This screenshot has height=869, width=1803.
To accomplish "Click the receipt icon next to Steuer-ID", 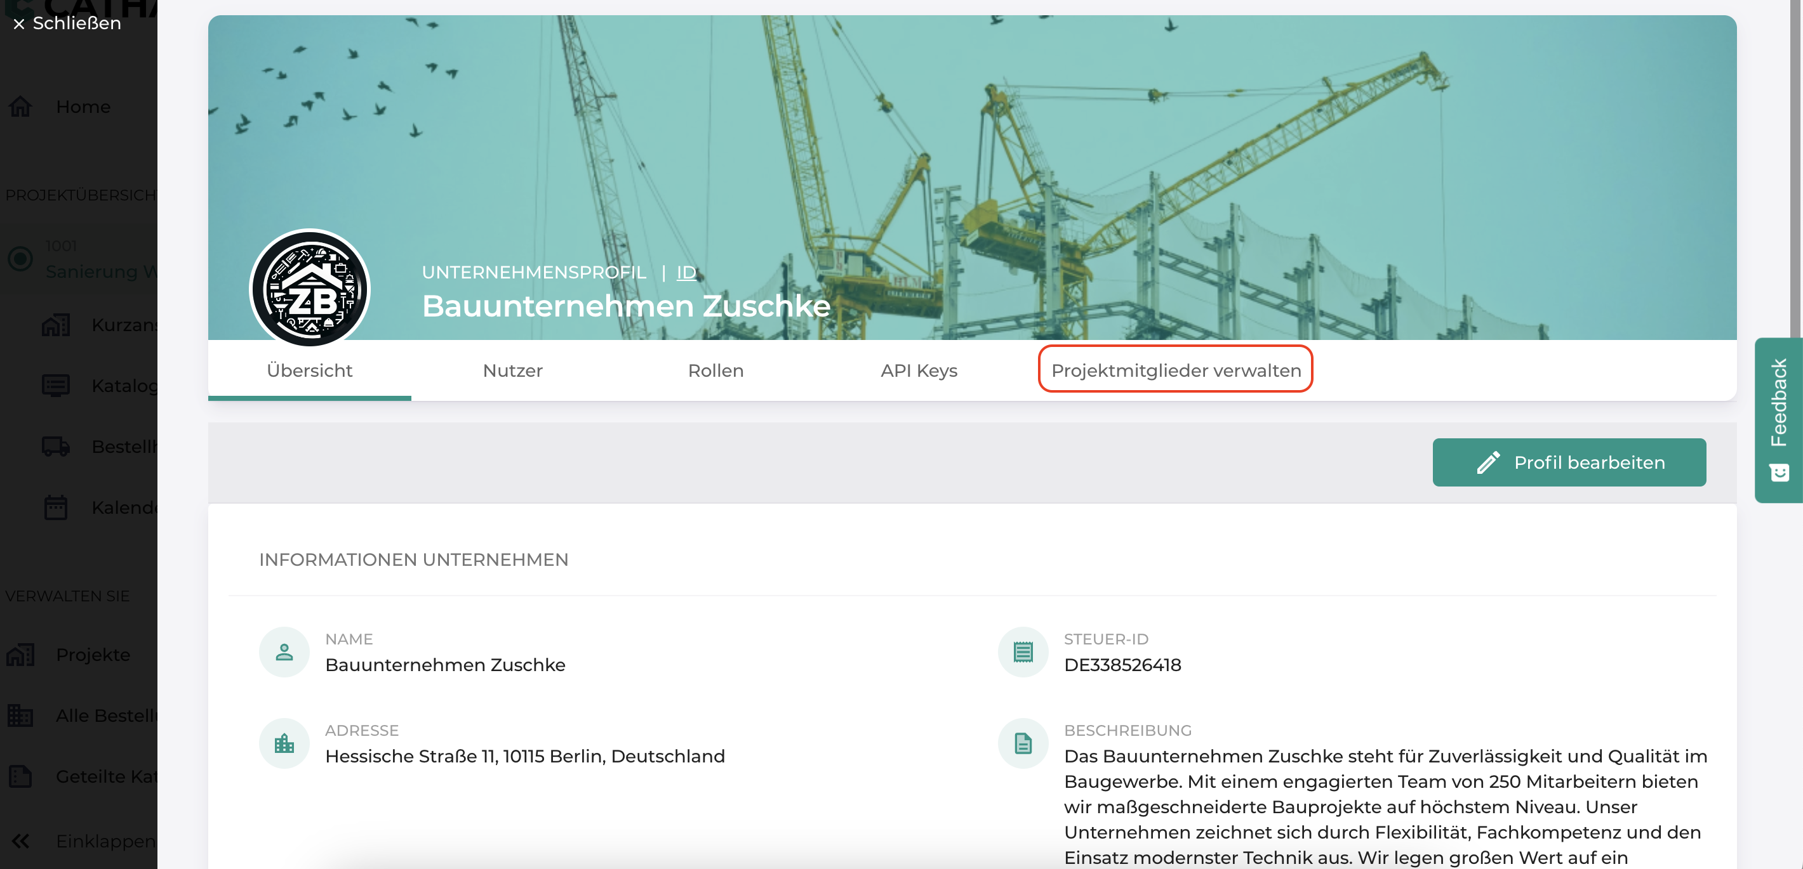I will tap(1023, 651).
